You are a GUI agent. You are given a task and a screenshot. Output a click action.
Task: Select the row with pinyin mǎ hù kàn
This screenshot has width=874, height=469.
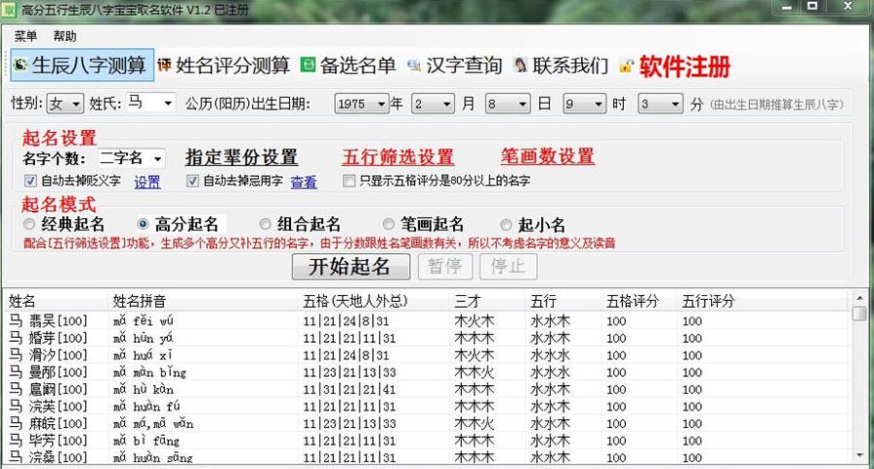427,389
